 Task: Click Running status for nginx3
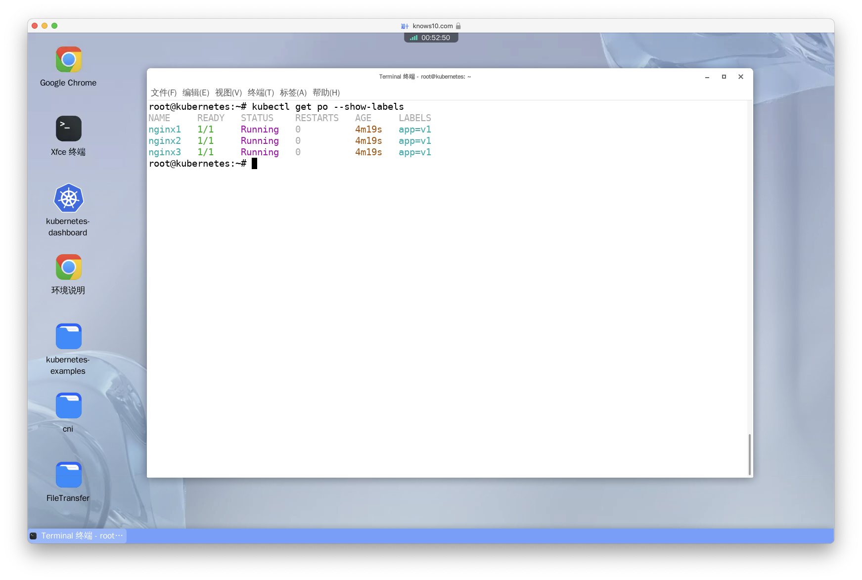260,152
